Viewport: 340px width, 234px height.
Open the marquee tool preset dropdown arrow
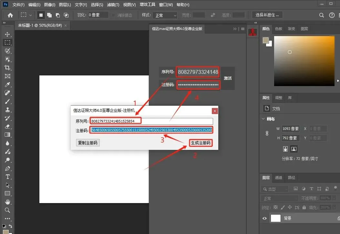[x=31, y=15]
